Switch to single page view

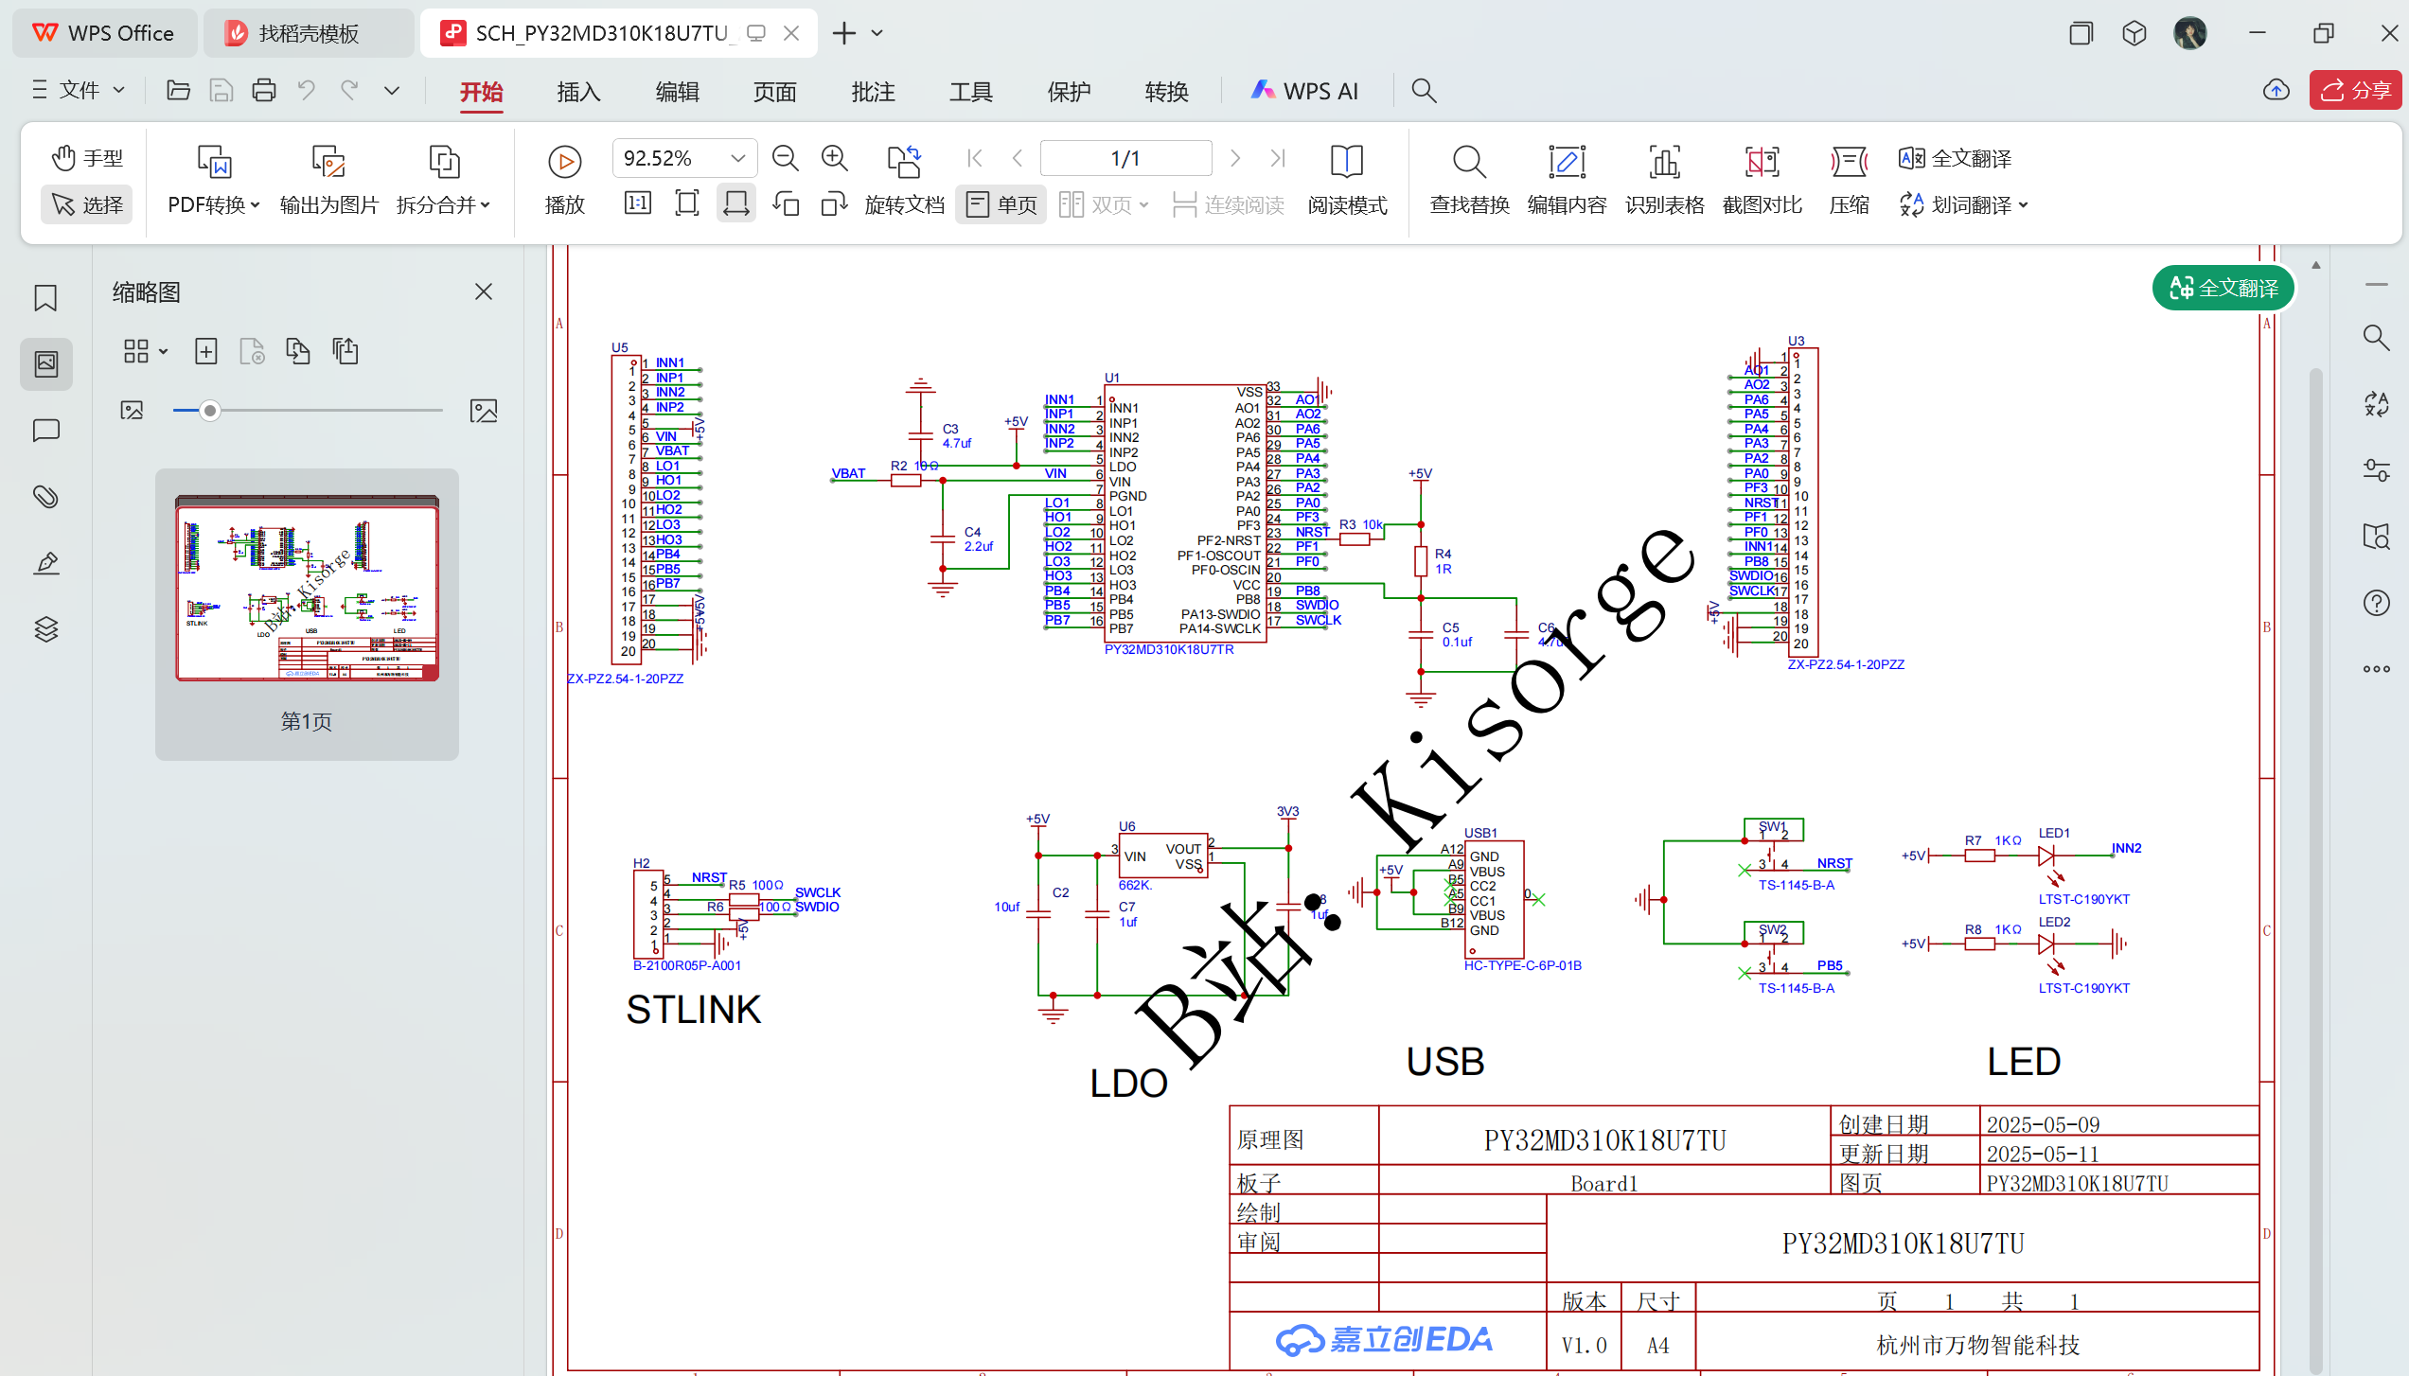pos(1001,204)
